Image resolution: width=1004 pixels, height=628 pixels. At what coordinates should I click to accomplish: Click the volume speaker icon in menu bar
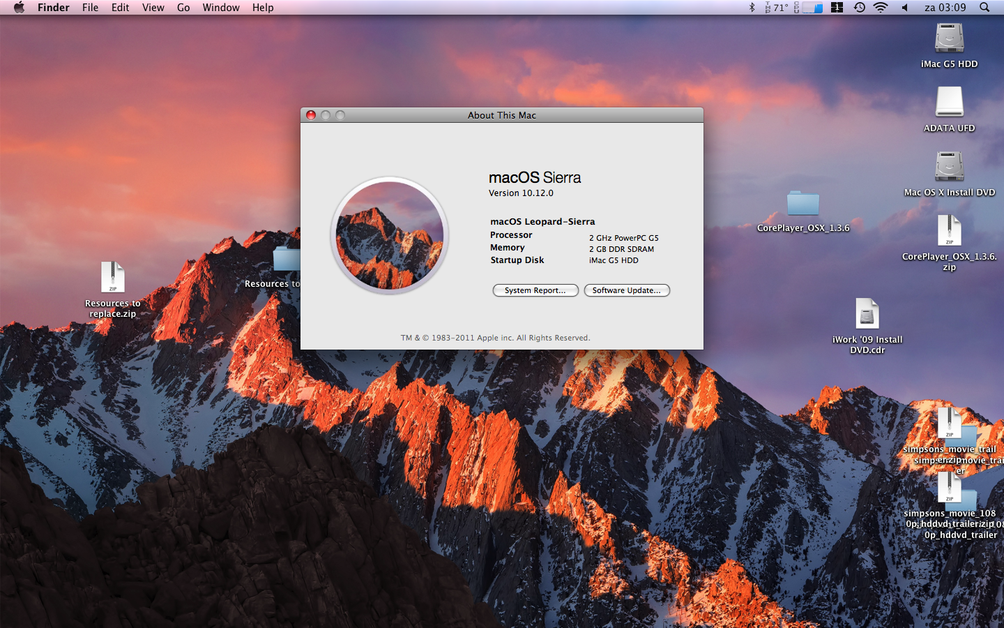tap(904, 7)
